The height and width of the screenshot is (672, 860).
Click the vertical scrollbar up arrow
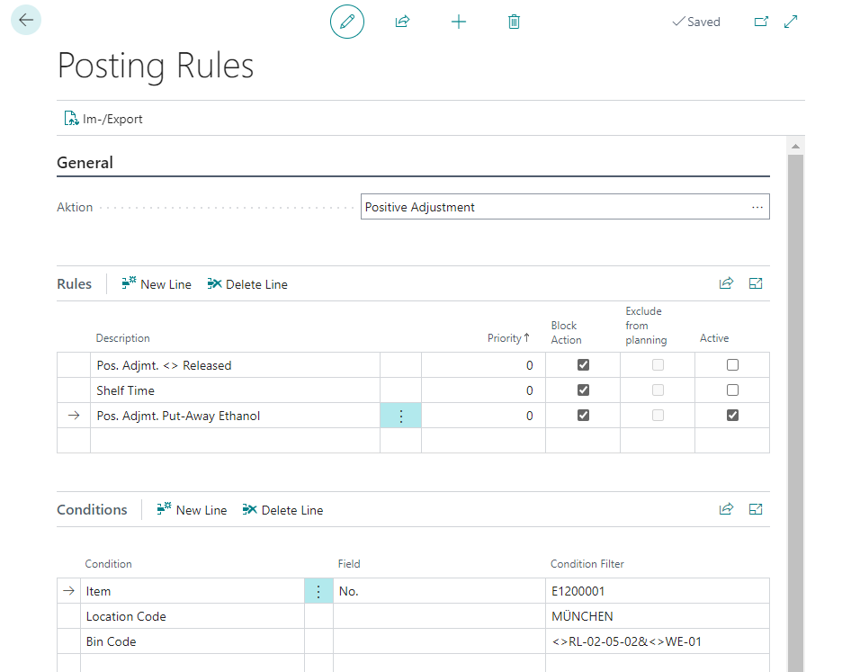(795, 146)
